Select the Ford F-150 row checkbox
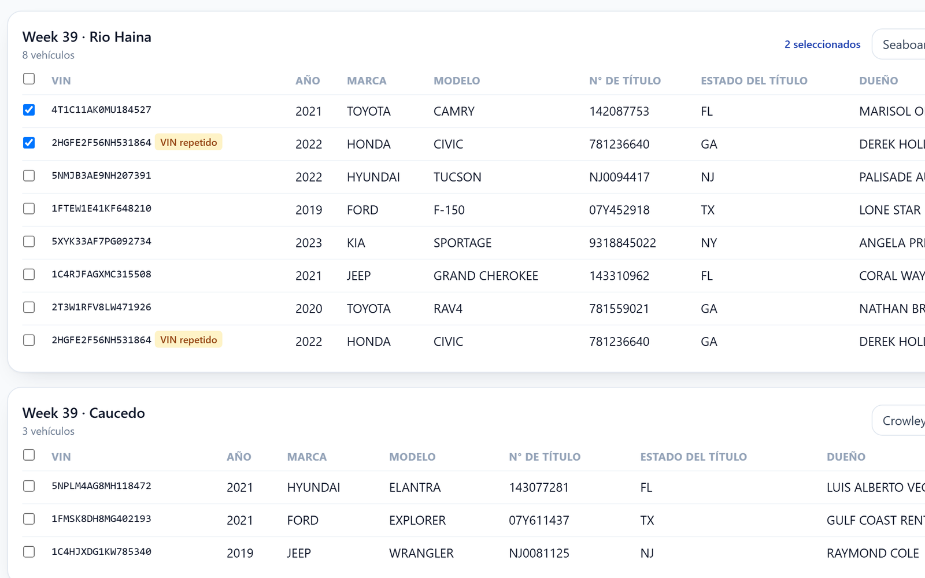This screenshot has width=925, height=578. [29, 209]
